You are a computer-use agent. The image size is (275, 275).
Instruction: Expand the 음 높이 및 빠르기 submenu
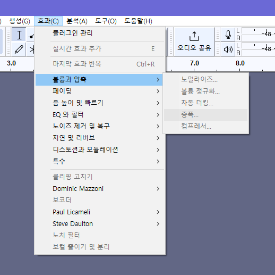click(99, 103)
